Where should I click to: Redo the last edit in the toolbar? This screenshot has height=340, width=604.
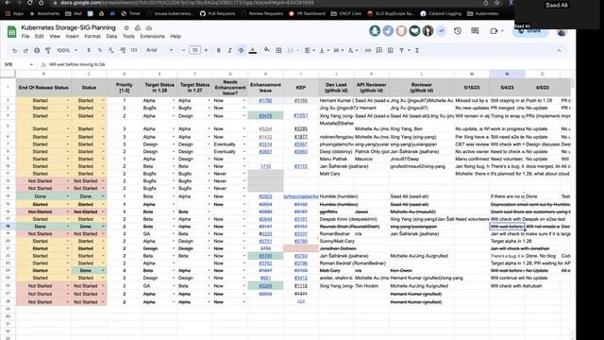25,50
